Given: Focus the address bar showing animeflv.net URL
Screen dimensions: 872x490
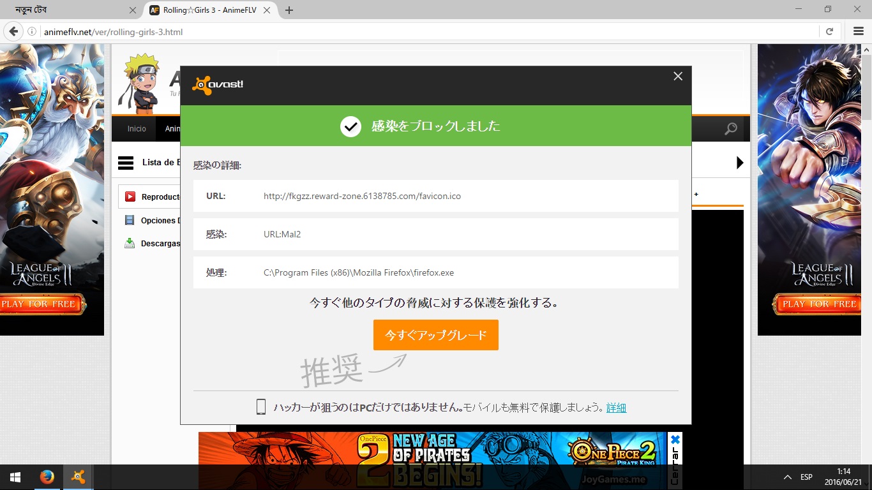Looking at the screenshot, I should coord(428,31).
